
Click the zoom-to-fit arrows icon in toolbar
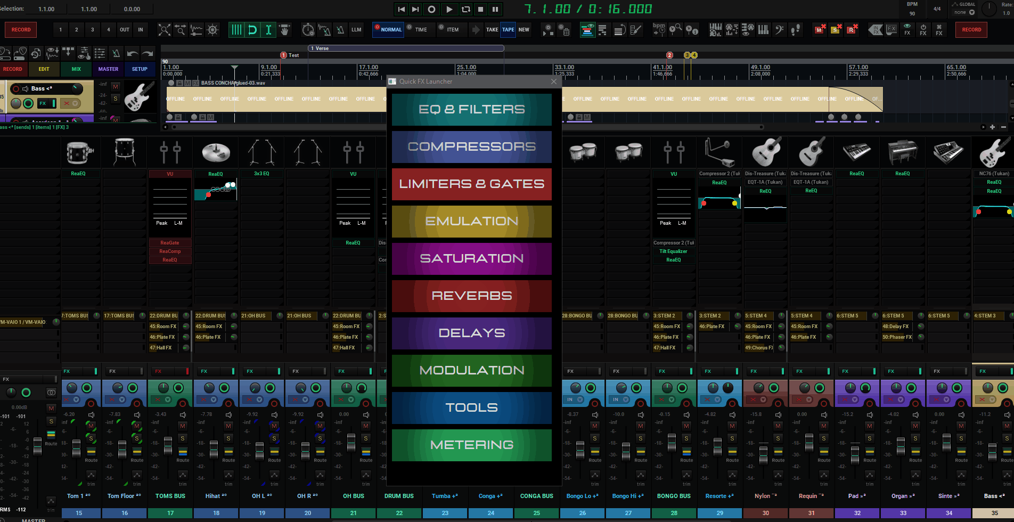tap(165, 30)
